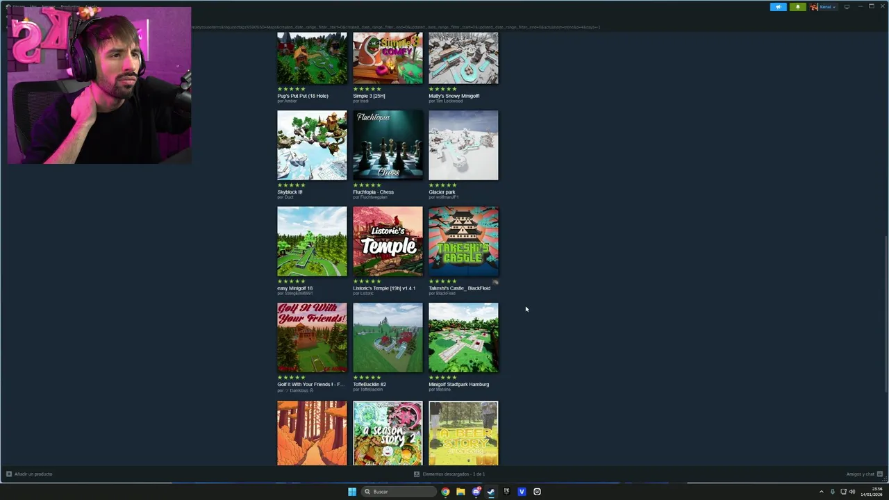
Task: Open the easy Minigolf 18 thumbnail
Action: [x=312, y=241]
